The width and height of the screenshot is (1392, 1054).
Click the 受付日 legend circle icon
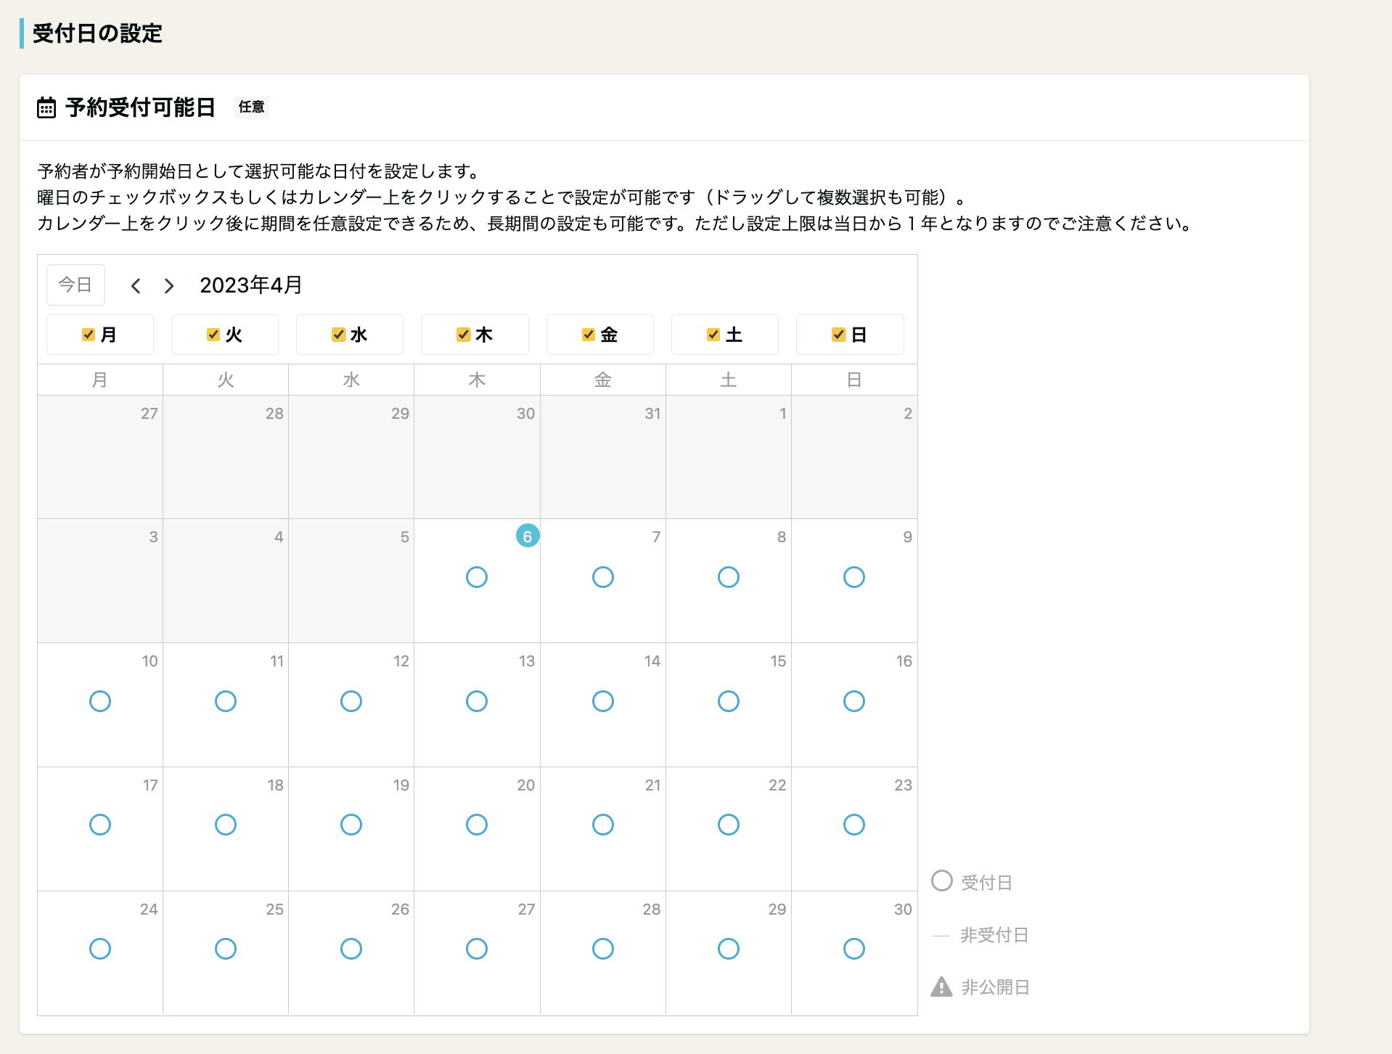point(941,881)
